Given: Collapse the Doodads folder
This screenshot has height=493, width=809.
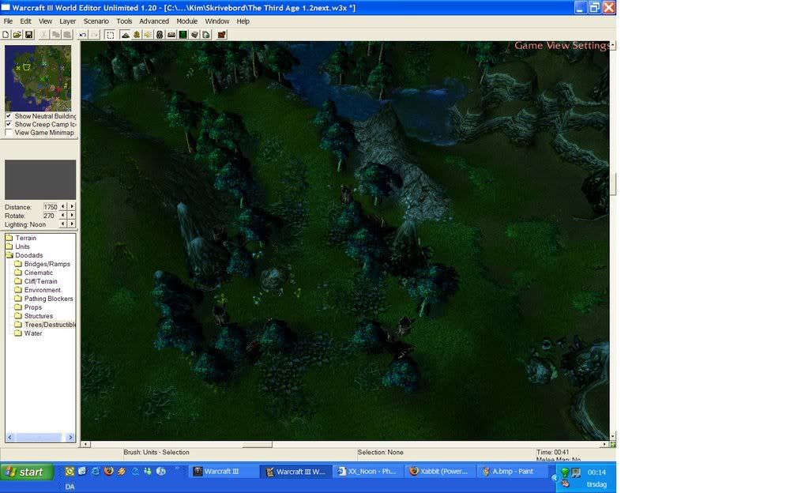Looking at the screenshot, I should (x=24, y=255).
